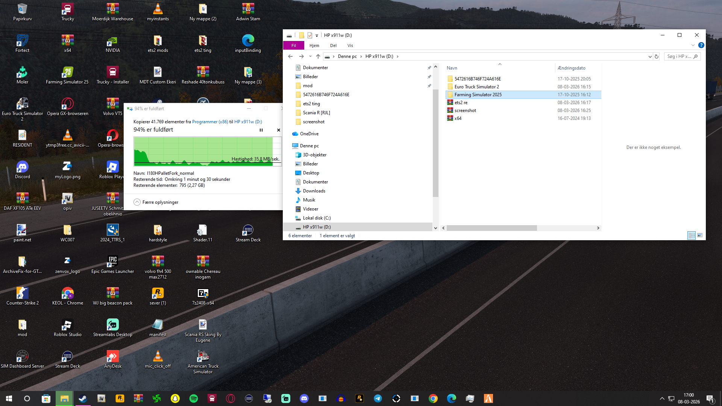The width and height of the screenshot is (722, 406).
Task: Switch to details view mode
Action: pyautogui.click(x=692, y=235)
